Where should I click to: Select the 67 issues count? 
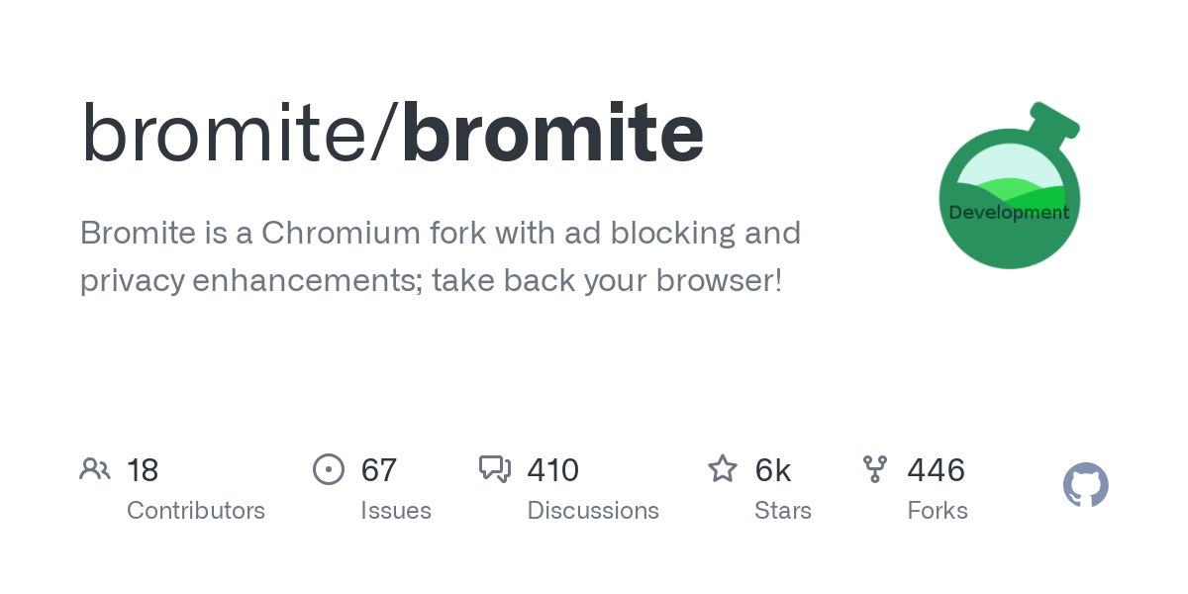[x=378, y=469]
